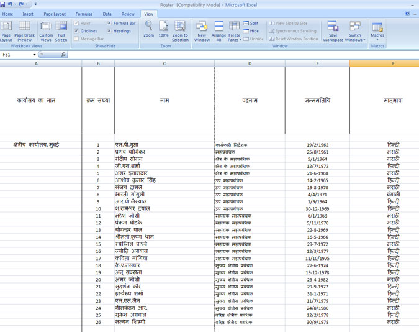Viewport: 419px width, 332px height.
Task: Toggle the Gridlines checkbox
Action: (76, 31)
